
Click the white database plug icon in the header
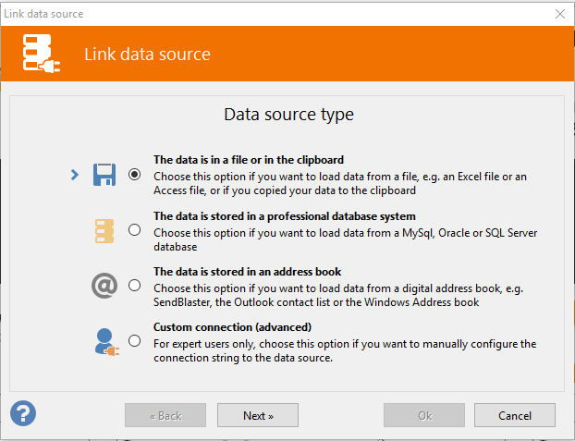pos(41,54)
